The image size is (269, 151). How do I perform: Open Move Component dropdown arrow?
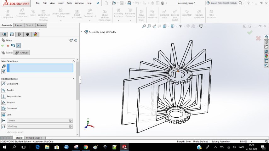pyautogui.click(x=90, y=20)
